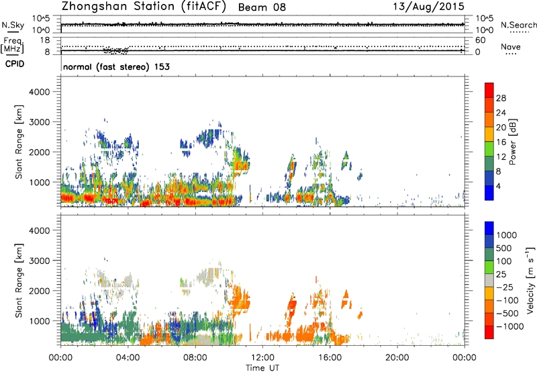The image size is (537, 372).
Task: Click the Velocity colorbar segment between 25 and 100
Action: tap(489, 267)
